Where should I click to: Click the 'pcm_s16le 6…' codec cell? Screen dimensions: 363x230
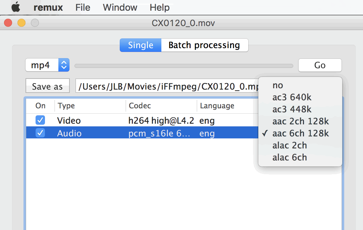159,133
